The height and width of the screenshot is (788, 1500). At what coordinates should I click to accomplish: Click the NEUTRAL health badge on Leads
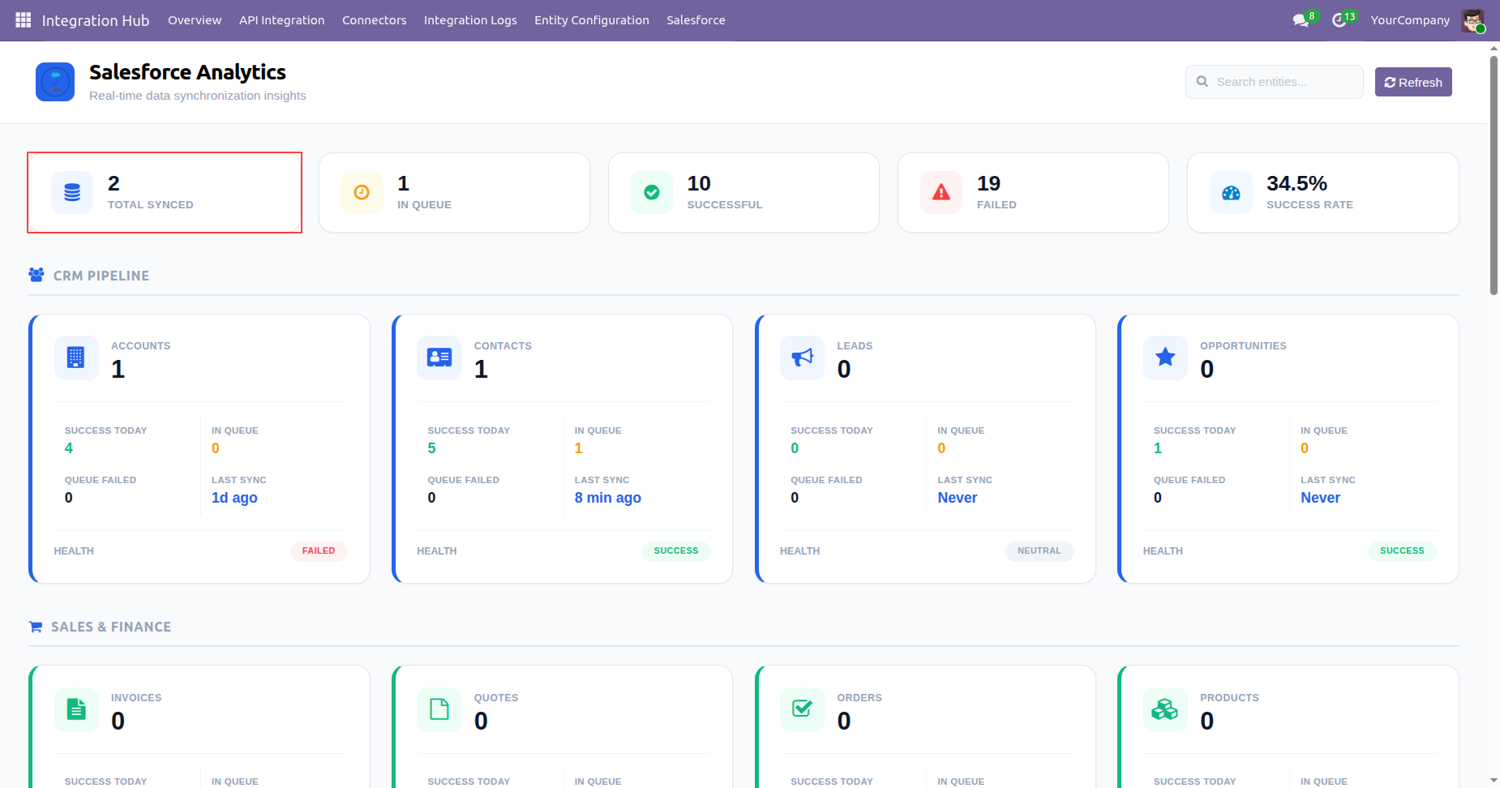(1039, 550)
